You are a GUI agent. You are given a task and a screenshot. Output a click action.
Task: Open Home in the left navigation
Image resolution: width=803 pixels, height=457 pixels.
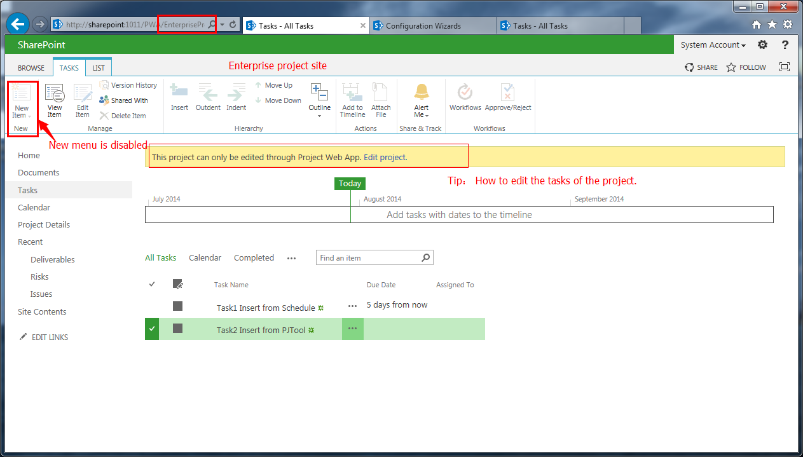click(x=29, y=156)
